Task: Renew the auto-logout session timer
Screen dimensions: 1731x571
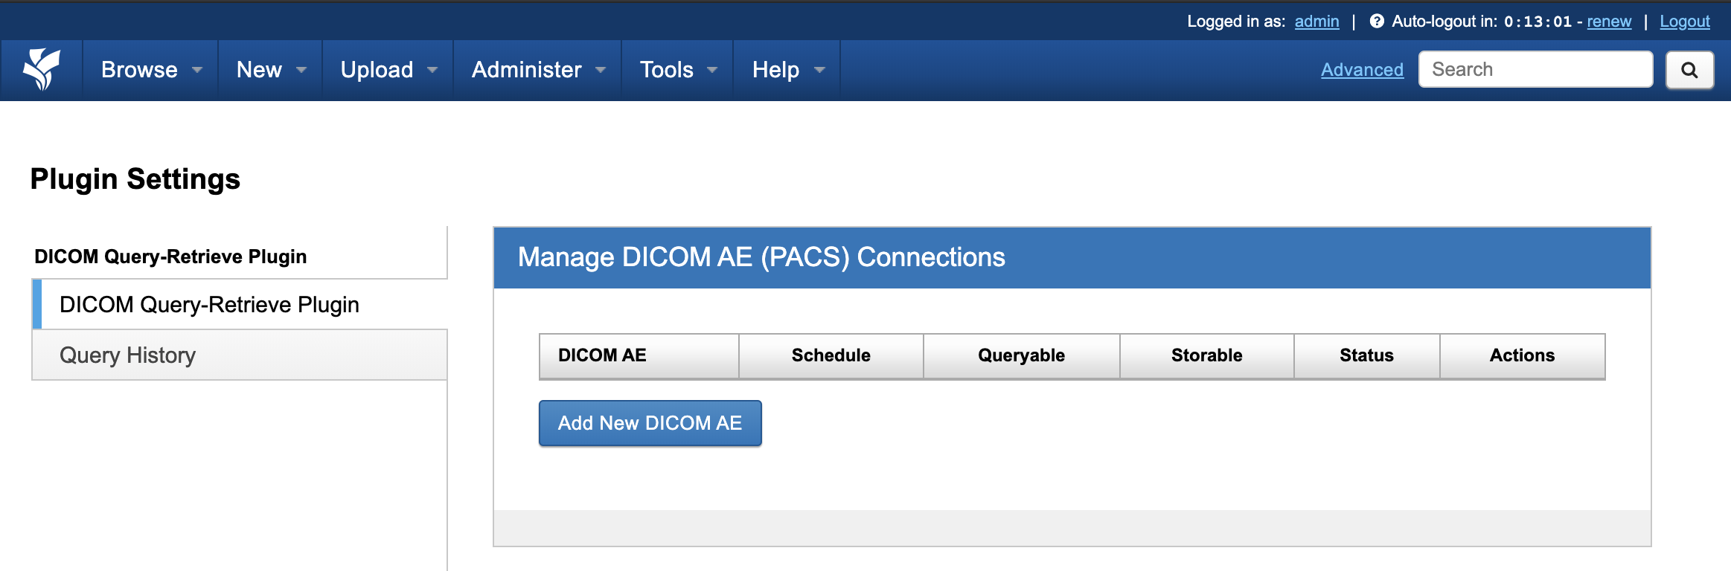Action: (1609, 22)
